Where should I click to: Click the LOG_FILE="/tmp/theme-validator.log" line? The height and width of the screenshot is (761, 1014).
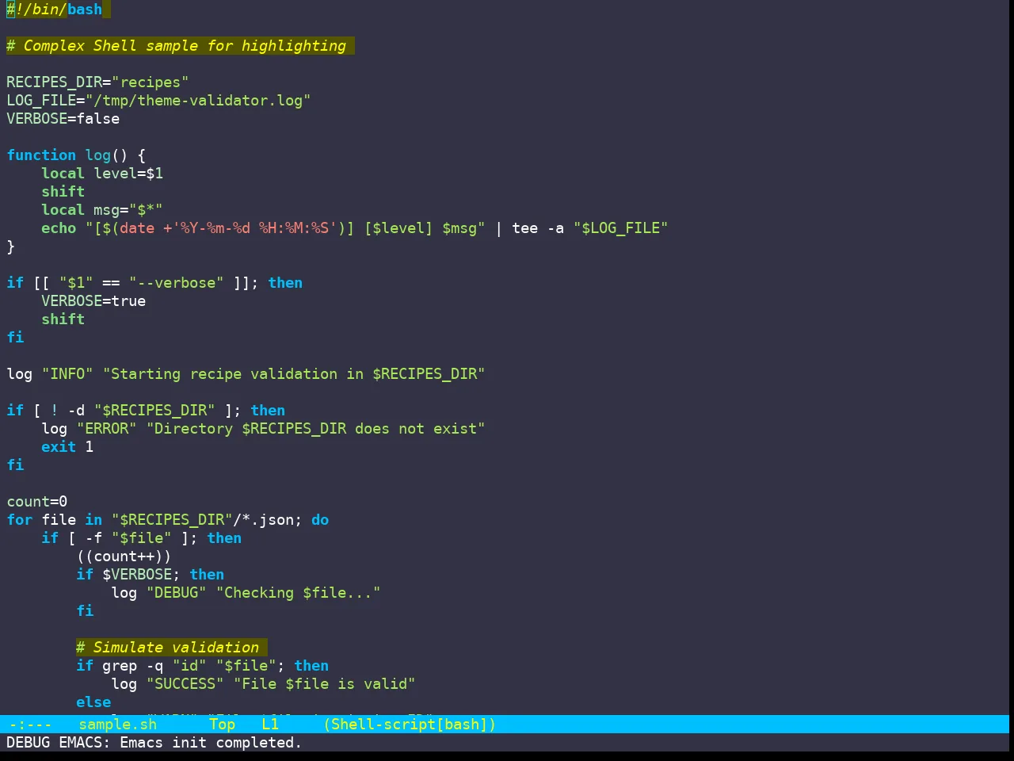pyautogui.click(x=158, y=101)
